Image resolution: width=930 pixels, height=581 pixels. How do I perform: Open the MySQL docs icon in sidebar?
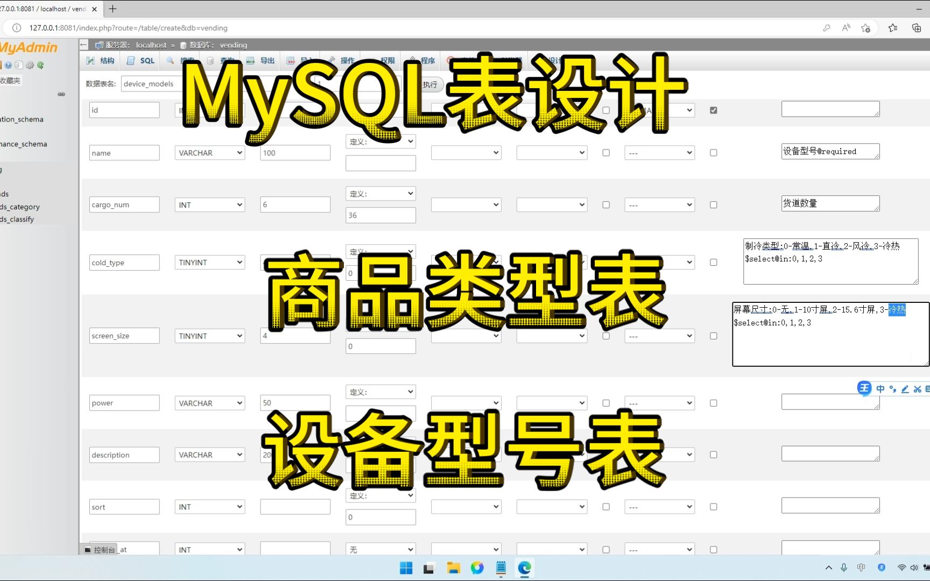click(19, 65)
